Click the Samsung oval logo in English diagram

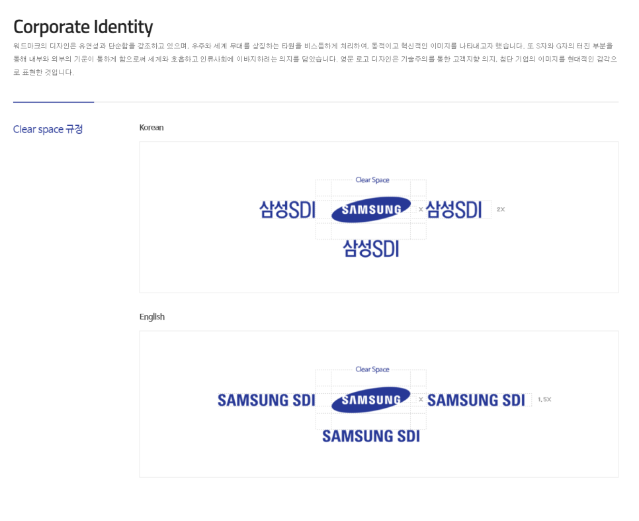point(371,400)
